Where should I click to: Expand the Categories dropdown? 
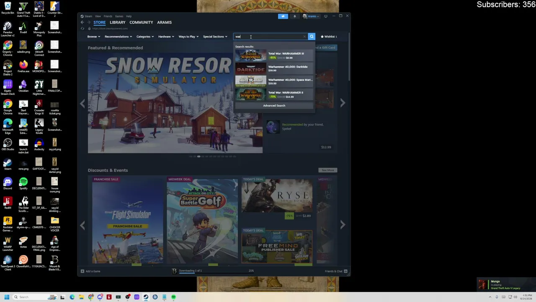pos(145,36)
